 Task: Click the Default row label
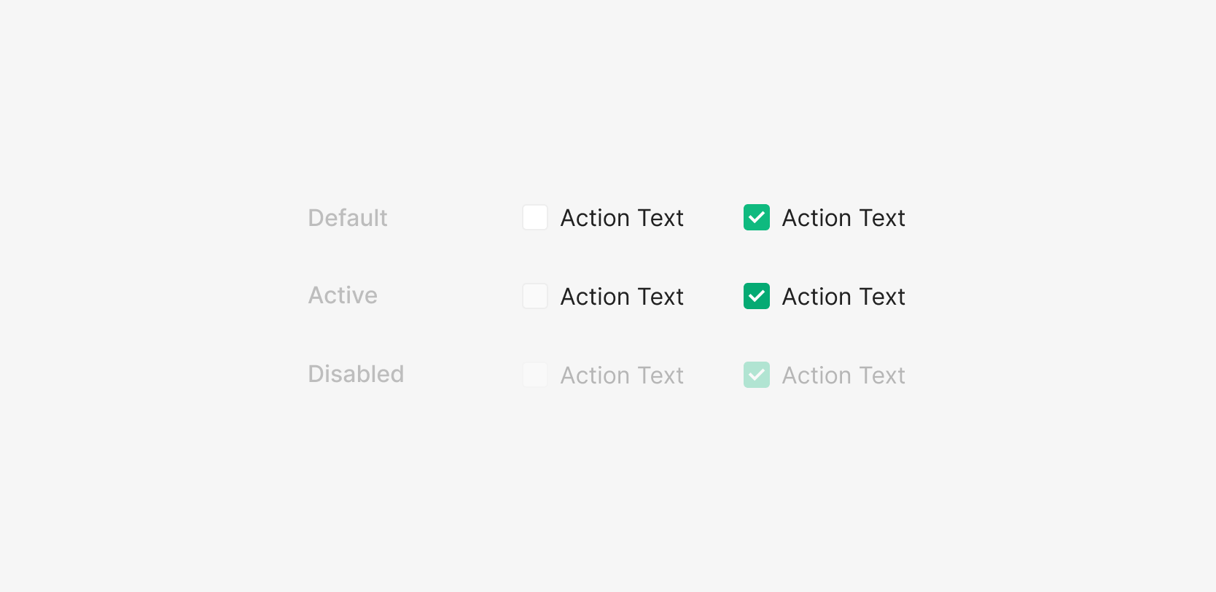coord(348,218)
